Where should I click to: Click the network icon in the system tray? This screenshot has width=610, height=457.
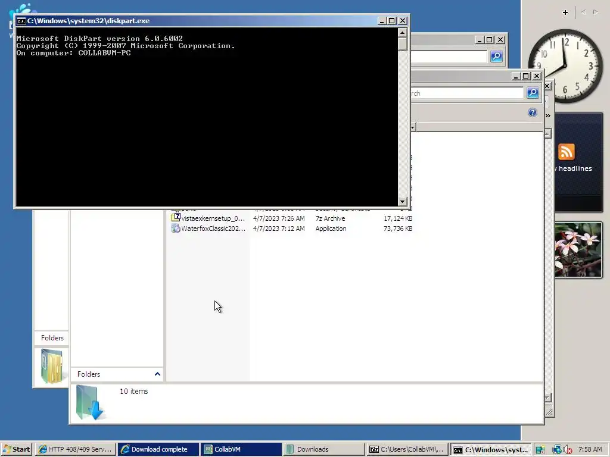557,450
